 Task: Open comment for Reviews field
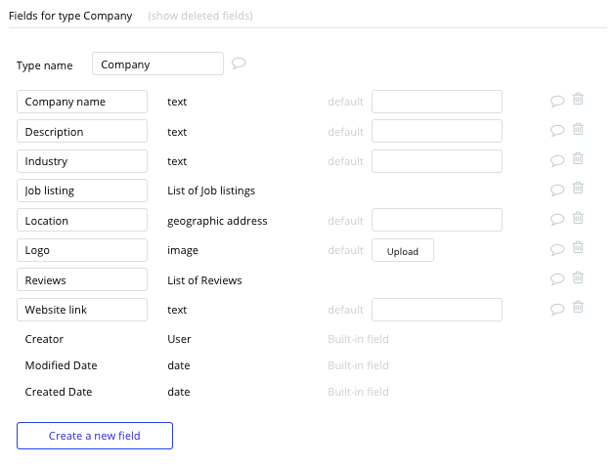(x=557, y=279)
